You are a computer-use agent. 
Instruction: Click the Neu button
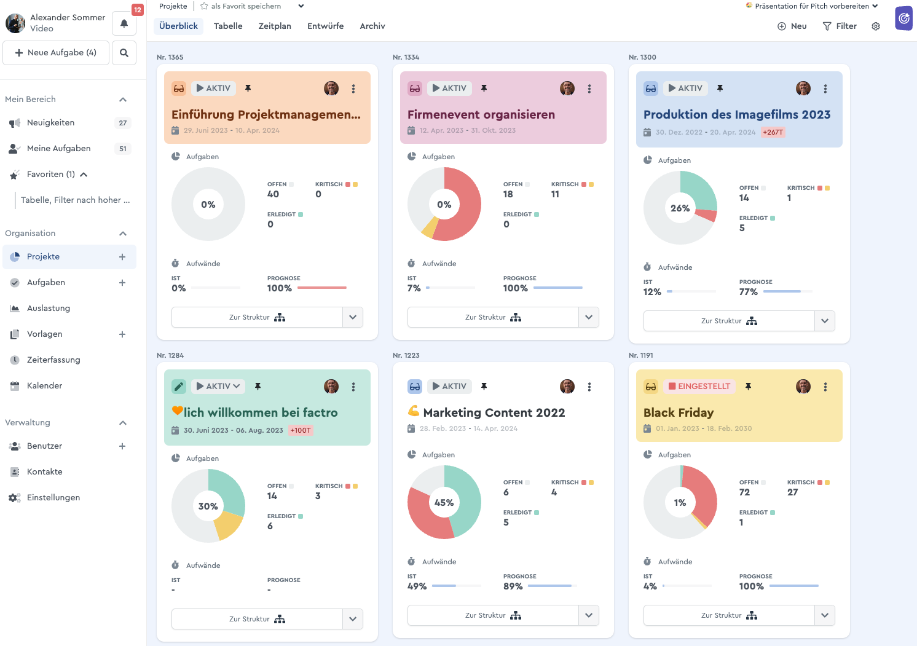[792, 26]
